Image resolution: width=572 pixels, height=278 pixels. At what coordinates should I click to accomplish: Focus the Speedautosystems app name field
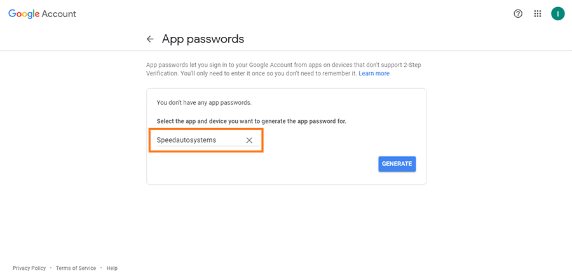tap(200, 140)
